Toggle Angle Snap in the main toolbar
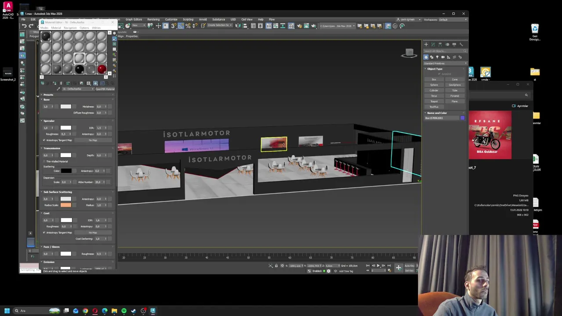 point(180,26)
